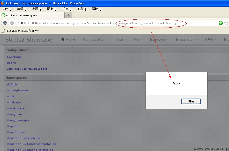Select the /nodecorate namespace link
This screenshot has width=229, height=151.
[16, 108]
